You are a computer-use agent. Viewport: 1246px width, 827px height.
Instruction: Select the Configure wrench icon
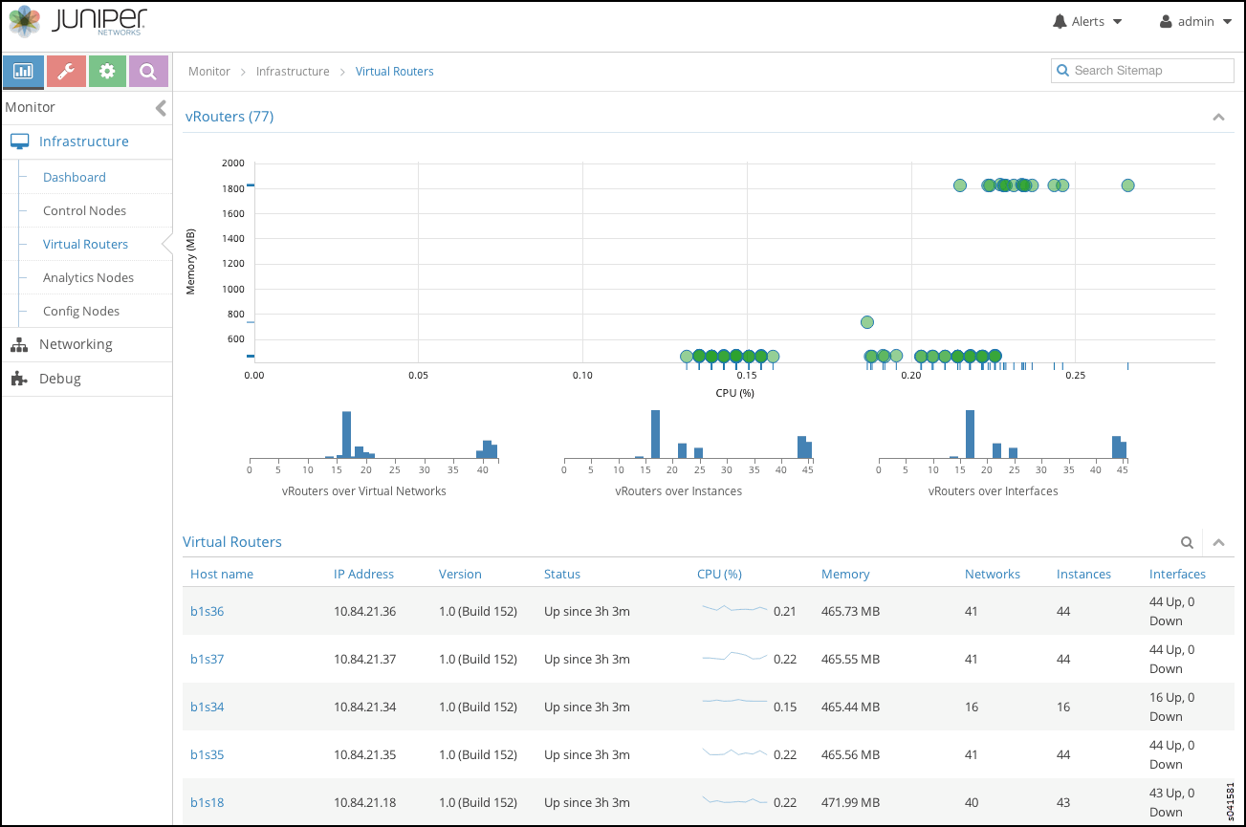(66, 72)
